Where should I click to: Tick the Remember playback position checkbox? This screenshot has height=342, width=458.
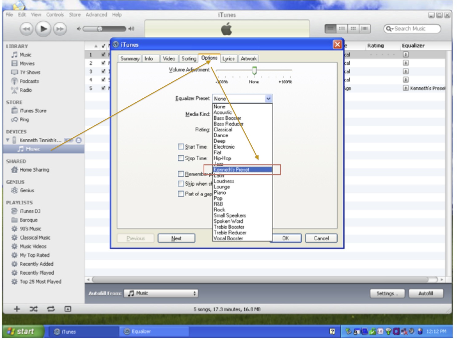click(x=181, y=174)
